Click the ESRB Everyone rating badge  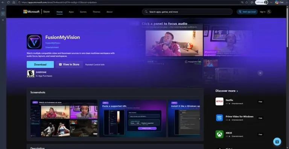click(x=30, y=74)
